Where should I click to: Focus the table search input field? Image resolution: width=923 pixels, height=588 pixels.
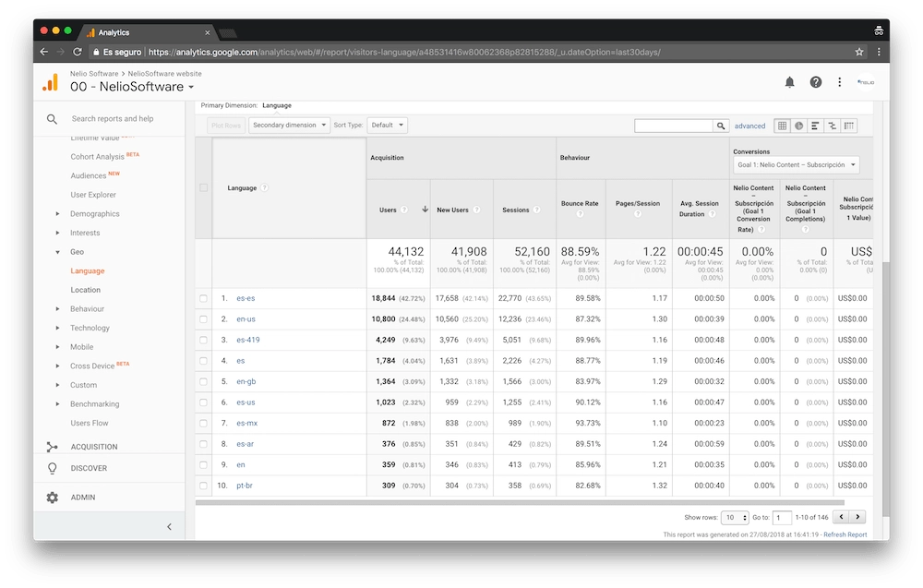coord(674,126)
